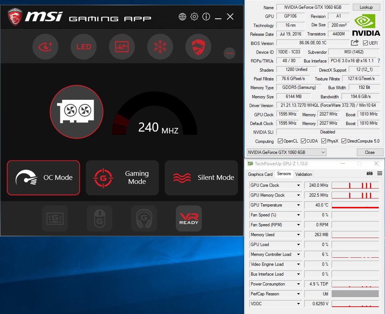Image resolution: width=385 pixels, height=314 pixels.
Task: Toggle the OpenCL checkbox
Action: (280, 141)
